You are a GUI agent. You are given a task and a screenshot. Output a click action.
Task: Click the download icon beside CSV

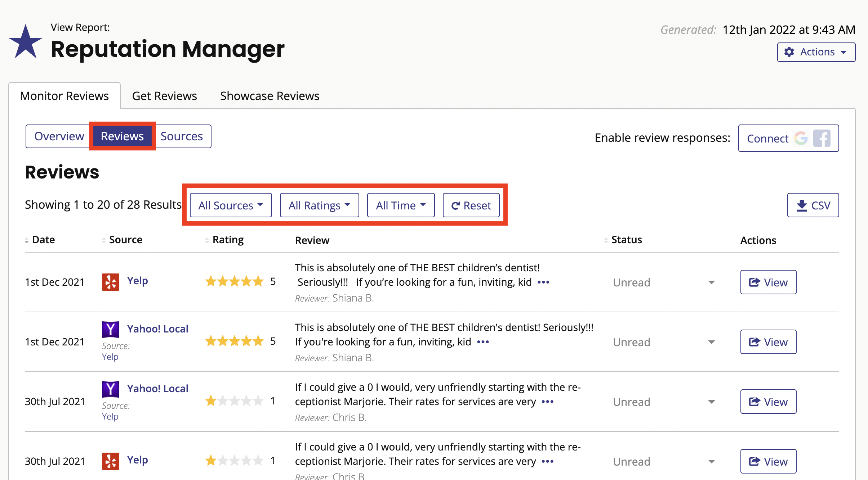tap(802, 205)
